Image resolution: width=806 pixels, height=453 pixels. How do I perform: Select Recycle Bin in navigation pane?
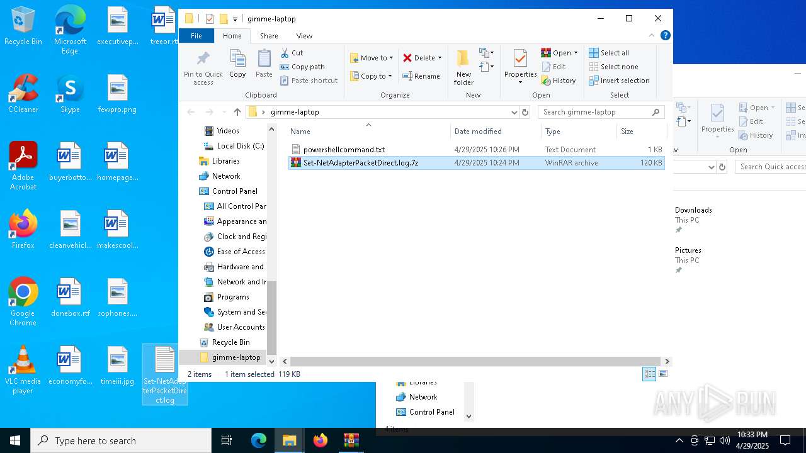point(225,342)
